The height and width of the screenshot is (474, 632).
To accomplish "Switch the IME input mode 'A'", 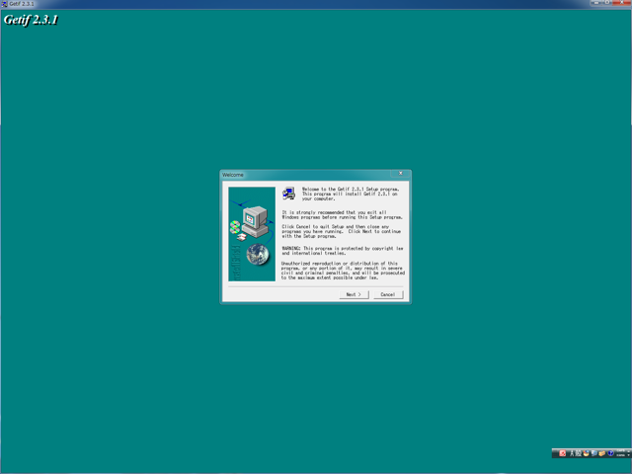I will pyautogui.click(x=572, y=453).
